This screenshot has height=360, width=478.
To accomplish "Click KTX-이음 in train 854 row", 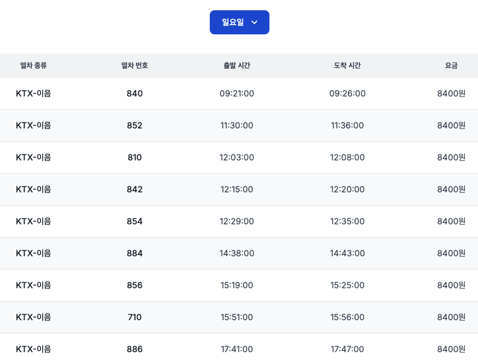I will point(33,221).
